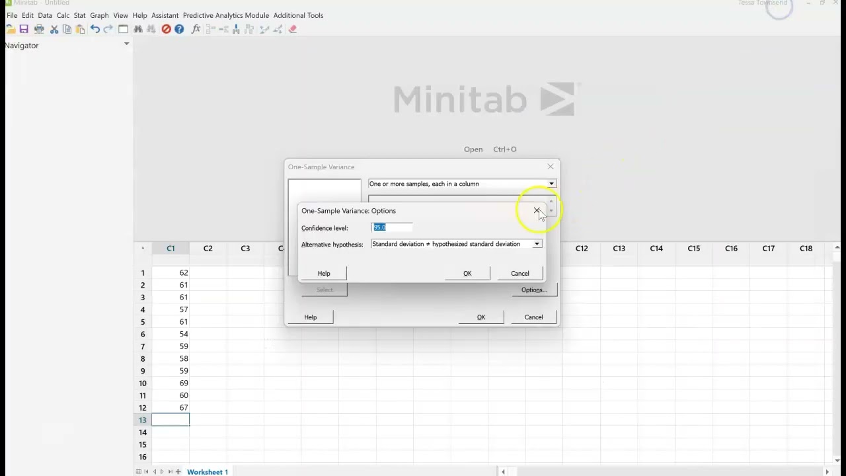The width and height of the screenshot is (846, 476).
Task: Open the samples-in-a-column dropdown
Action: click(x=551, y=184)
